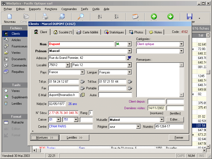Switch to the Carte fidélité tab
This screenshot has height=159, width=212.
[87, 32]
